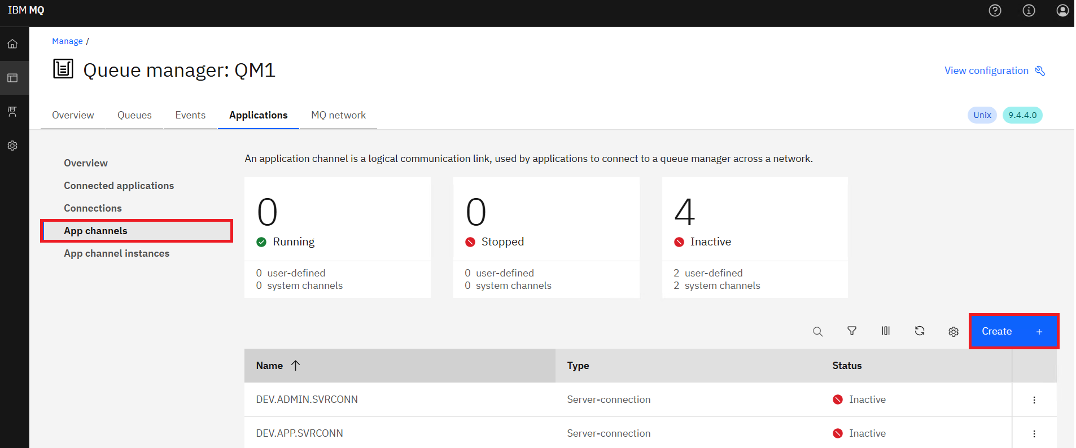Click Server-connection type for DEV.APP.SVRCONN
1076x448 pixels.
point(609,433)
